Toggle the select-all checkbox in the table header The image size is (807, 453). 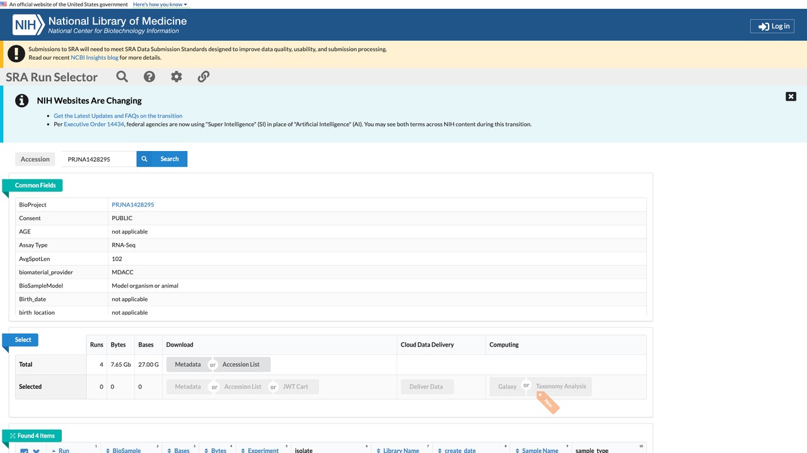[x=24, y=450]
